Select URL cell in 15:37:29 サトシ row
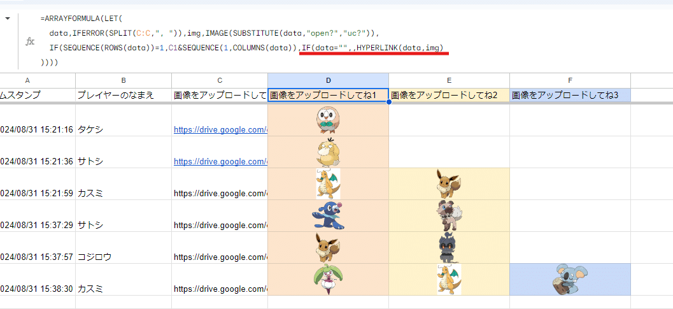 tap(220, 216)
